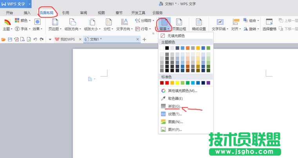Open the 行号 line numbers dropdown
This screenshot has height=158, width=298.
(x=143, y=29)
